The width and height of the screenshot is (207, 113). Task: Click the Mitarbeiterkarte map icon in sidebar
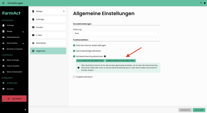pyautogui.click(x=3, y=37)
